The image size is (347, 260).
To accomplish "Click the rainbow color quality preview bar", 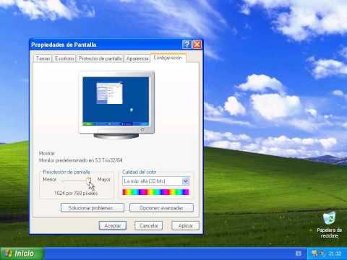I will click(156, 192).
